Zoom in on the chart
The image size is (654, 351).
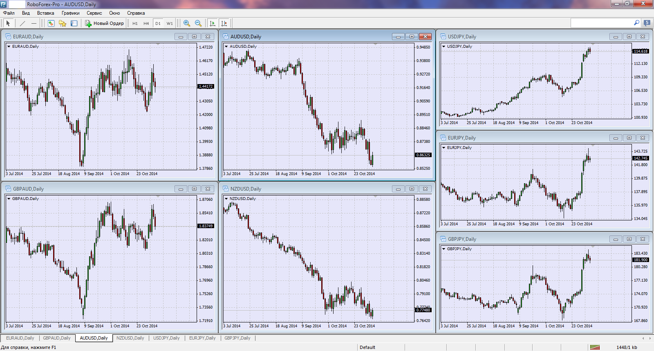[x=187, y=23]
